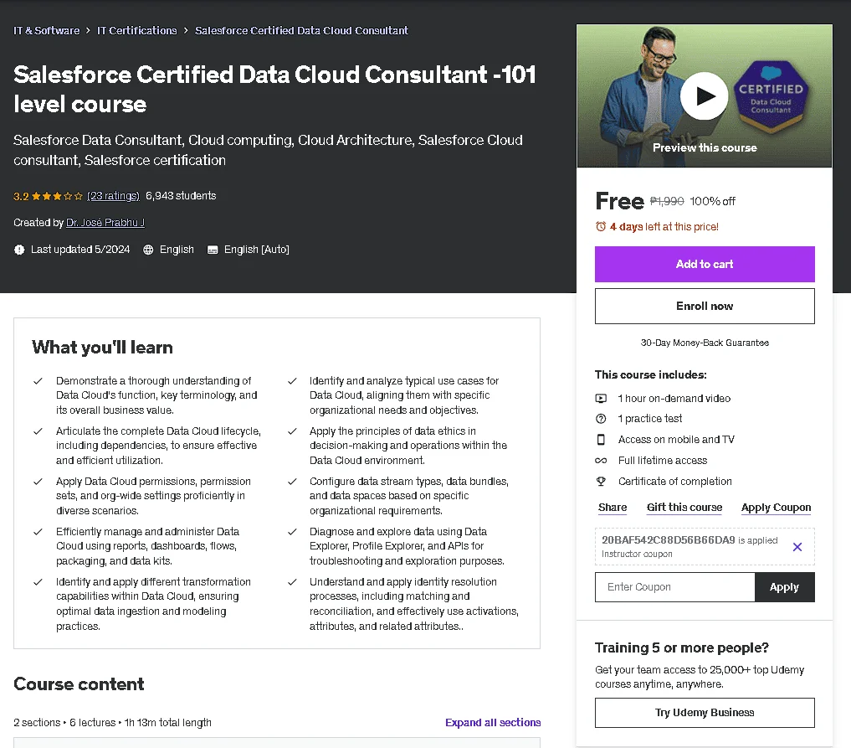Screen dimensions: 851x748
Task: Click the 'Free' price label
Action: (x=619, y=201)
